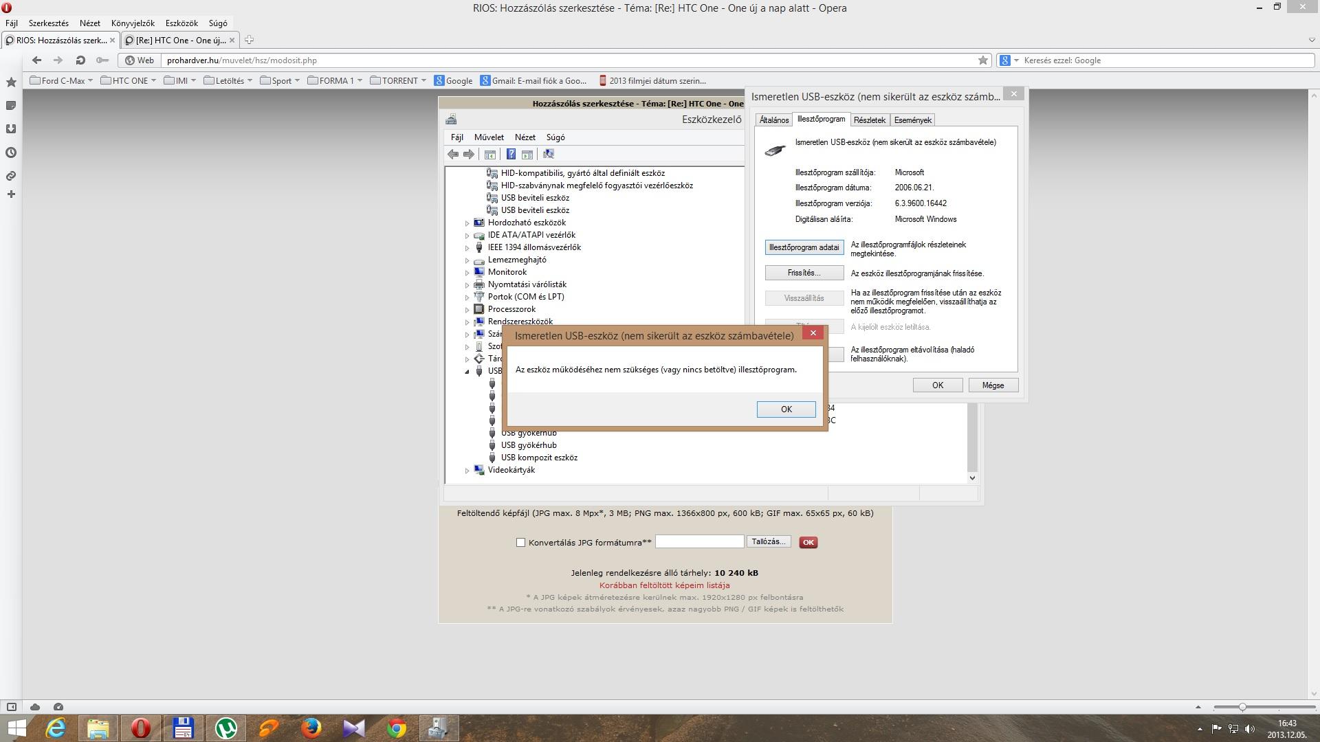Open uTorrent from the taskbar

click(x=226, y=728)
